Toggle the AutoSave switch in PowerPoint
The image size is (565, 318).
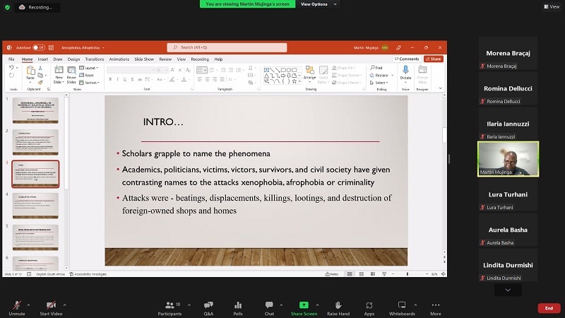click(x=38, y=47)
